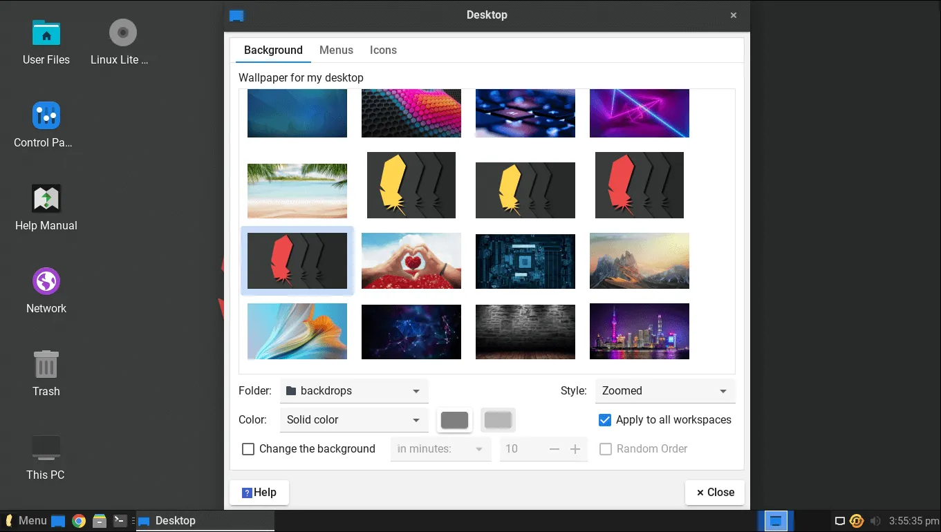
Task: Enable Change the background
Action: click(x=248, y=448)
